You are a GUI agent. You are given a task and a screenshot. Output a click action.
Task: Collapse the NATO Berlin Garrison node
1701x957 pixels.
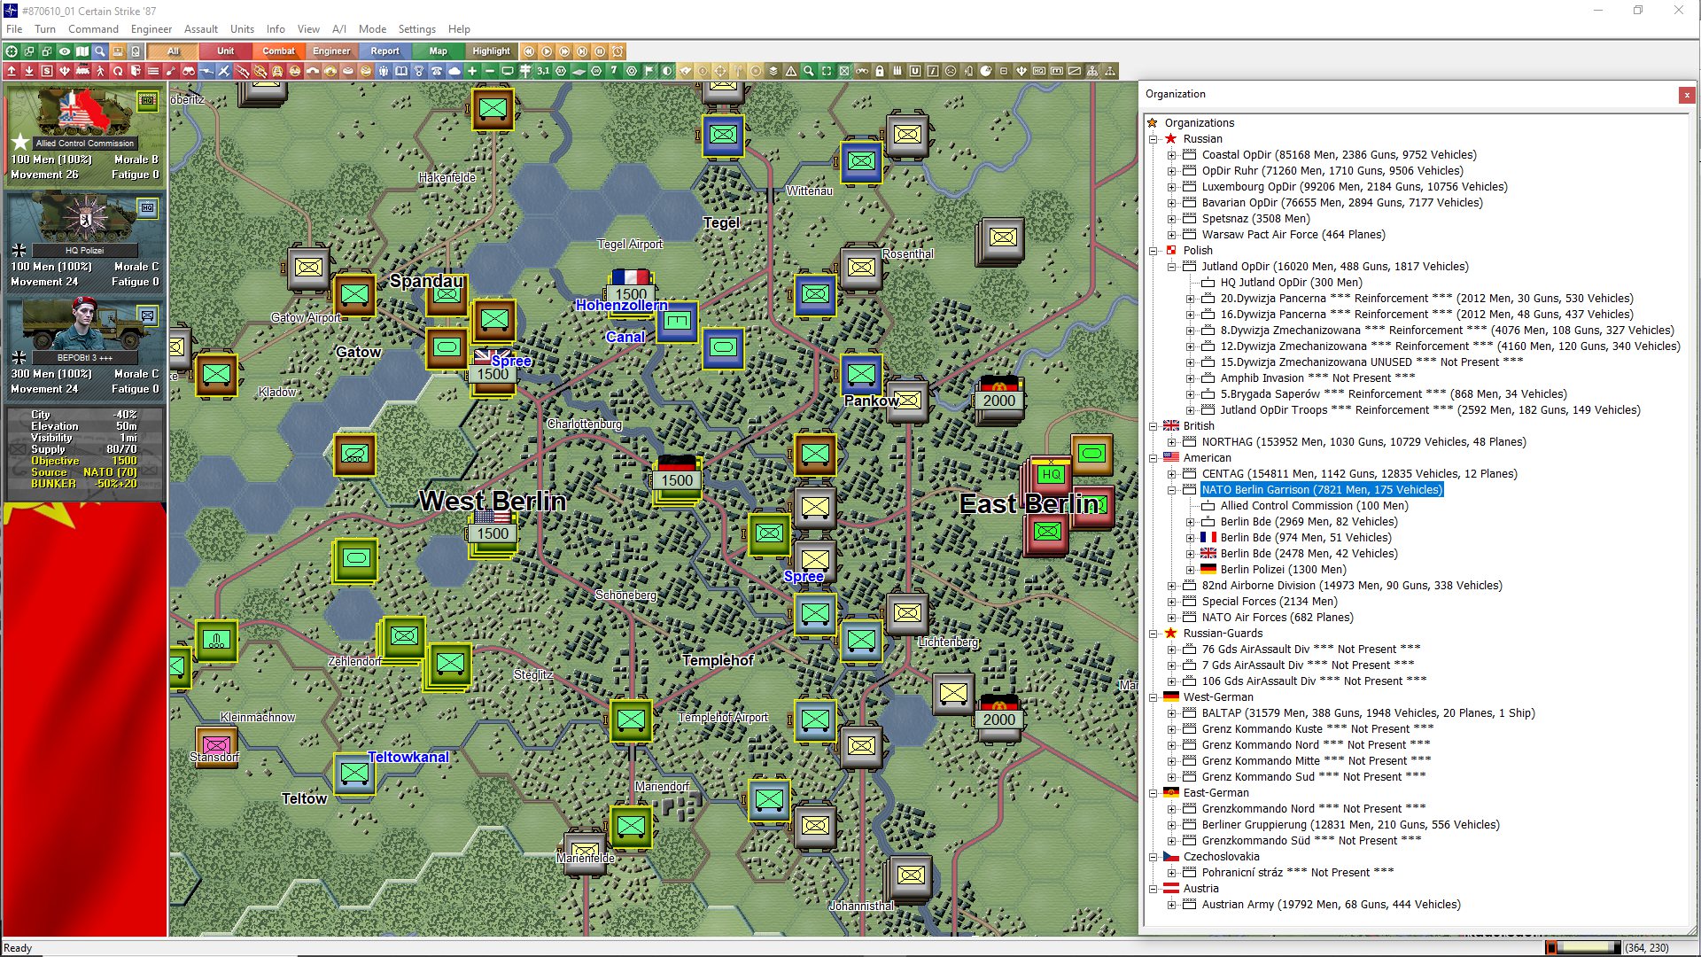pos(1171,490)
